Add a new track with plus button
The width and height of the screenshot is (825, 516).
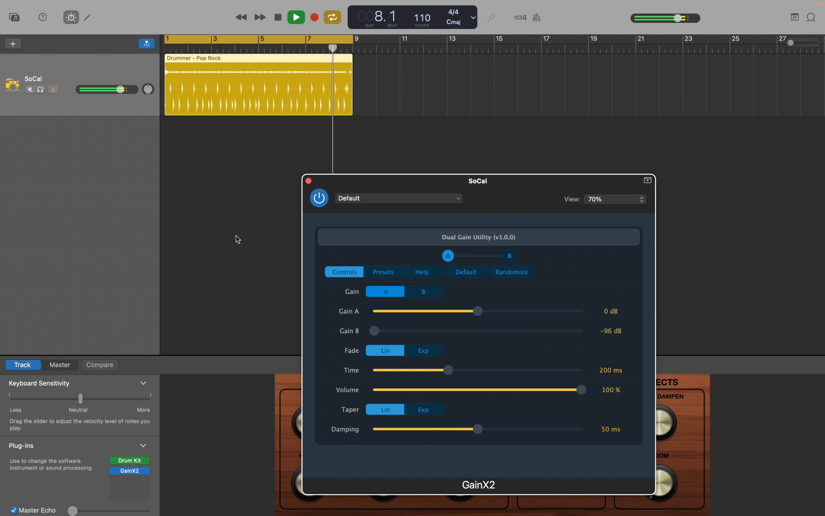(x=13, y=44)
